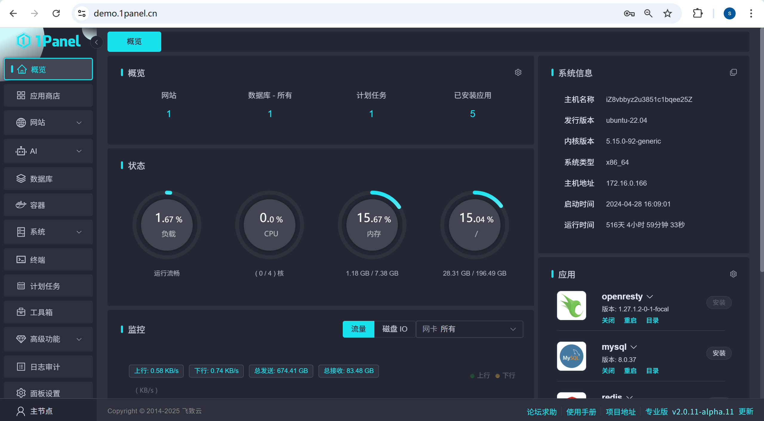Click the openresty app logo
Image resolution: width=764 pixels, height=421 pixels.
click(571, 305)
